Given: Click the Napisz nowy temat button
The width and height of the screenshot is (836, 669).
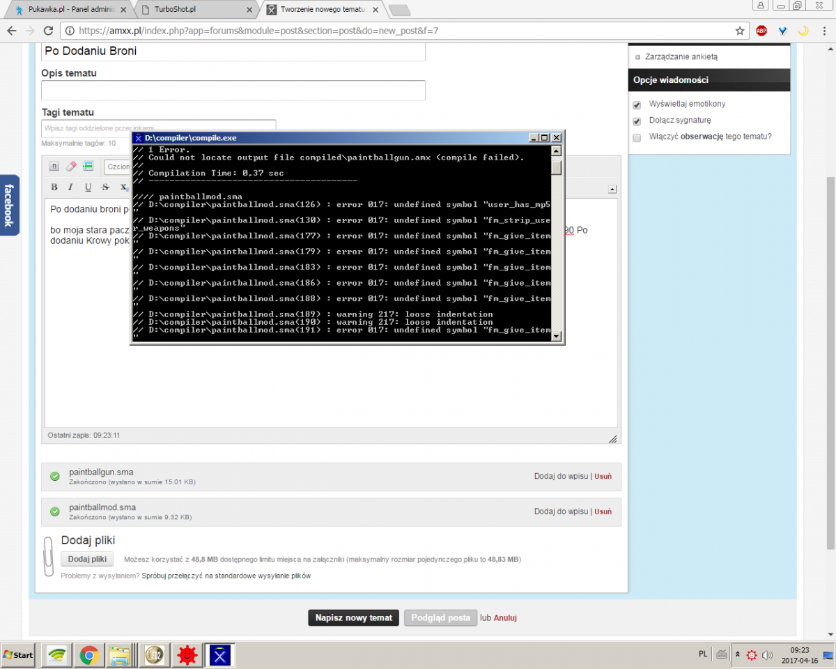Looking at the screenshot, I should point(354,617).
